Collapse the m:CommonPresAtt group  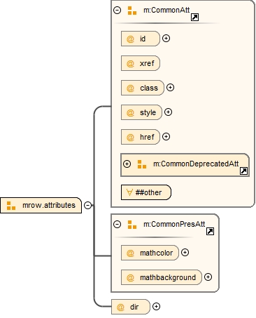(118, 224)
